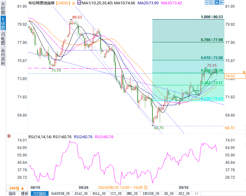Click the Fibonacci 0.382 \ 73.17 level label
The height and width of the screenshot is (196, 246).
pyautogui.click(x=212, y=83)
